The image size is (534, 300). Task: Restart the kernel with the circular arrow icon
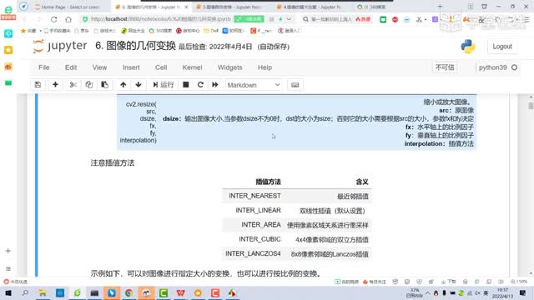point(200,85)
